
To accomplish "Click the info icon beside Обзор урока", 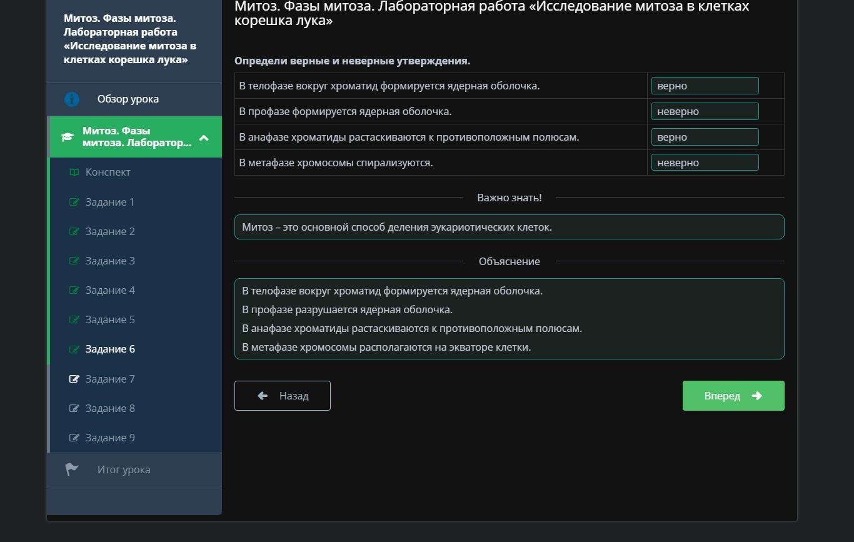I will click(72, 99).
